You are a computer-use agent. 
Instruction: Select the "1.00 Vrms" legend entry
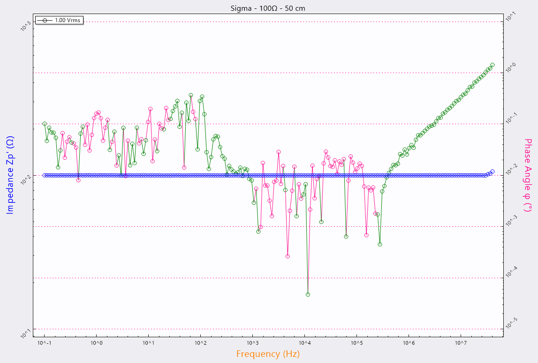[x=68, y=20]
